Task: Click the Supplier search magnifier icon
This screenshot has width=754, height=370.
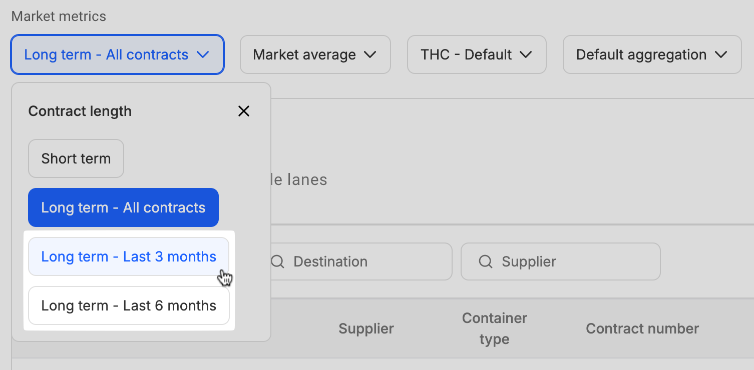Action: point(486,261)
